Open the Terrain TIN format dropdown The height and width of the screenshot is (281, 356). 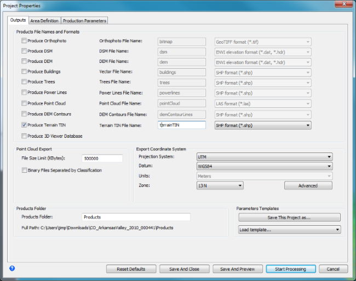(263, 125)
